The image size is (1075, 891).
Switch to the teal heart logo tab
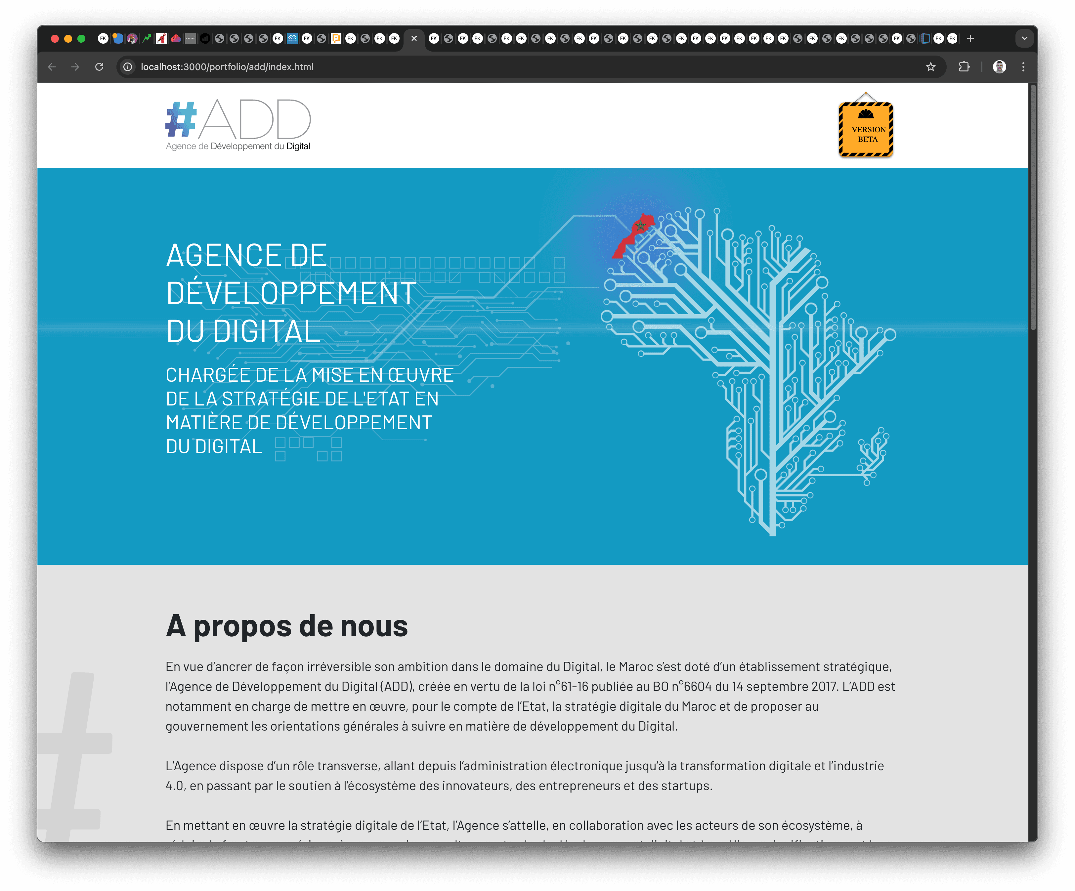[x=292, y=38]
